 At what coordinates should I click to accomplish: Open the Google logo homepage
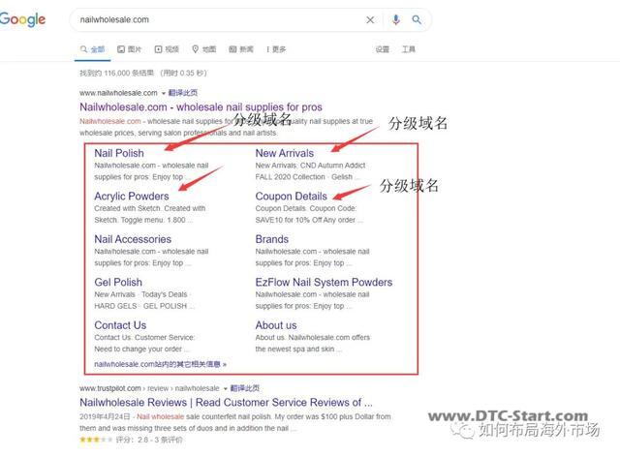[x=22, y=19]
